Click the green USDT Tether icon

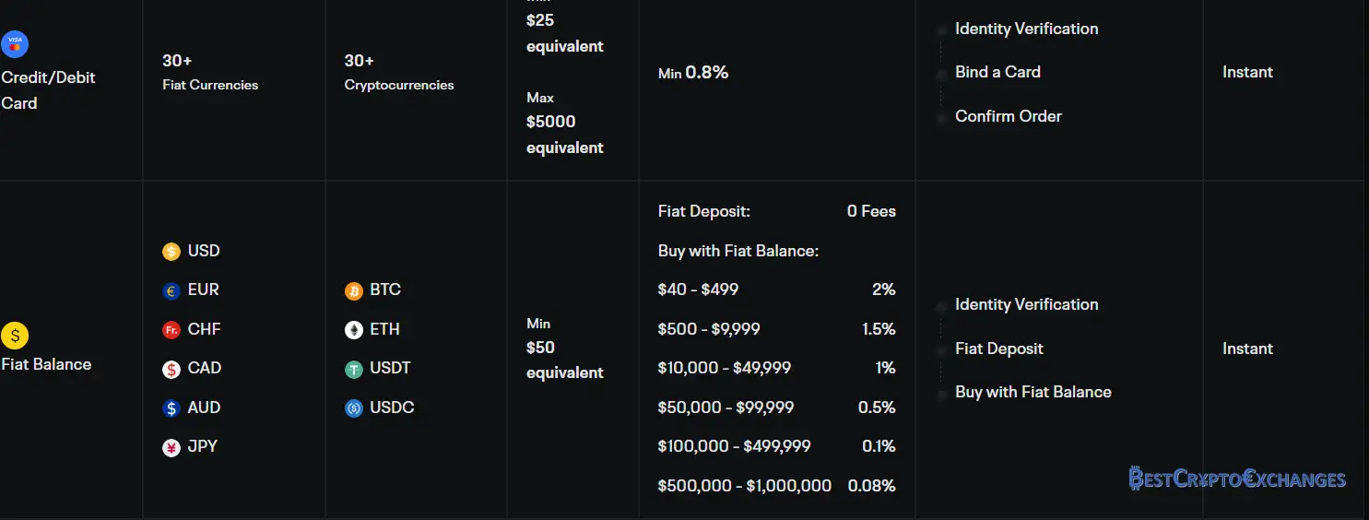(x=354, y=369)
